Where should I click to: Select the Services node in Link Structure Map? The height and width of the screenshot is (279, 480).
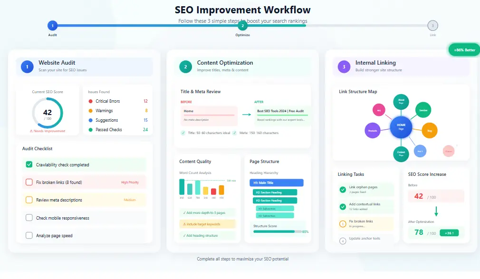tap(423, 110)
